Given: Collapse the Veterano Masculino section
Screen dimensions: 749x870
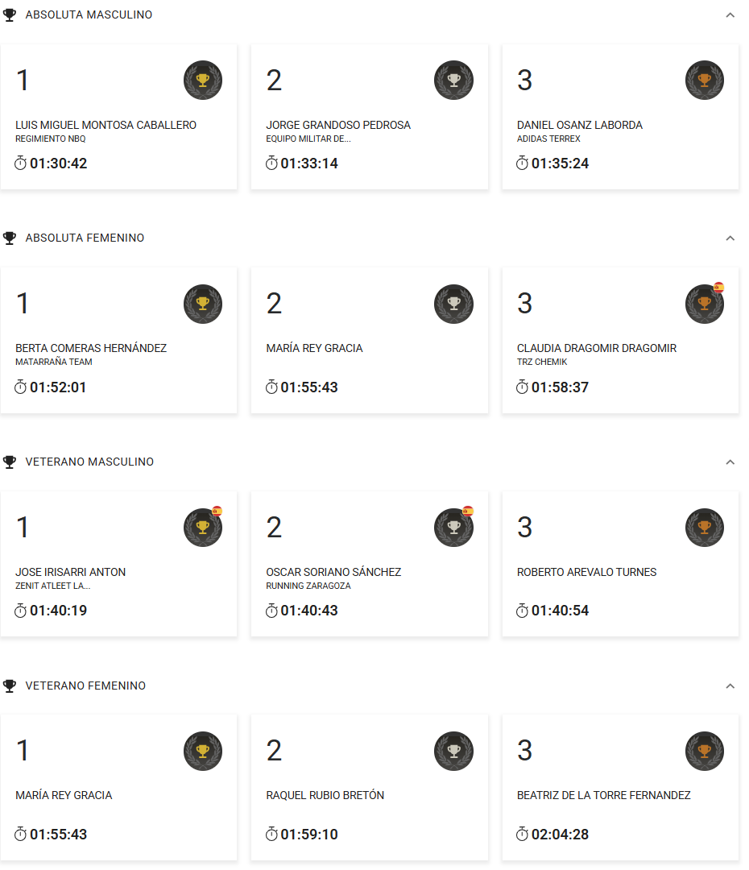Looking at the screenshot, I should click(730, 462).
